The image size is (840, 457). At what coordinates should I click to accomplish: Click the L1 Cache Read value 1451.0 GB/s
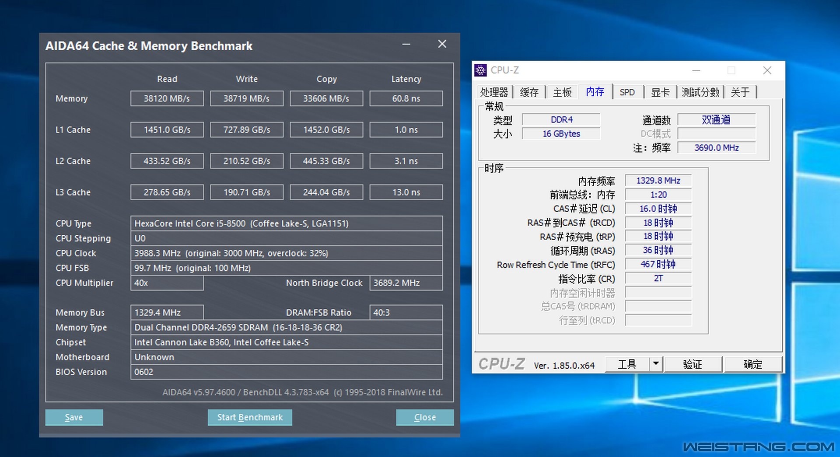(x=167, y=130)
